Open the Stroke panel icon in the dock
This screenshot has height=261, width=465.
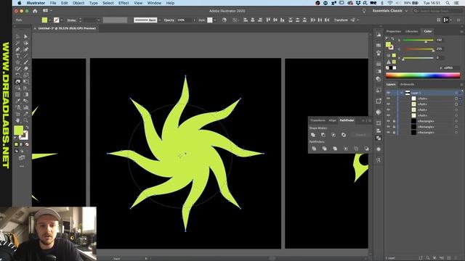pos(379,64)
